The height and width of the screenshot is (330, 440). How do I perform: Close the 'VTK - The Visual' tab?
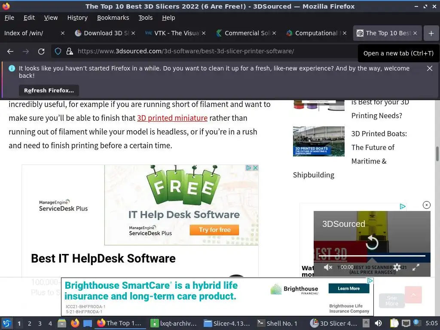tap(204, 34)
